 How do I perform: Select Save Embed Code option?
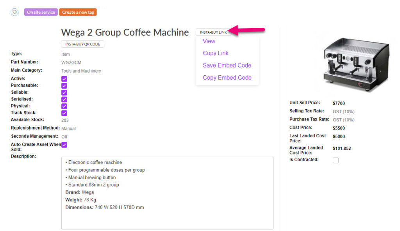(227, 65)
